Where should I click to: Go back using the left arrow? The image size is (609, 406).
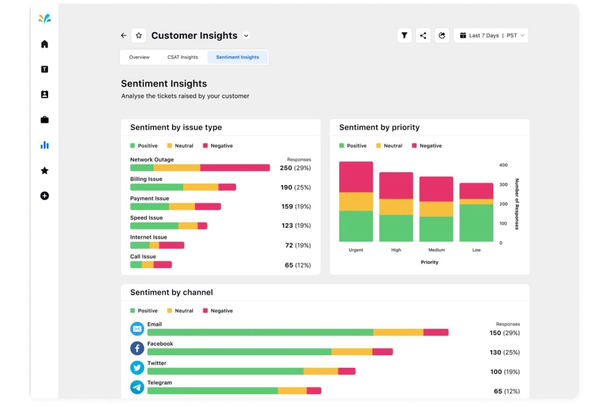tap(123, 35)
